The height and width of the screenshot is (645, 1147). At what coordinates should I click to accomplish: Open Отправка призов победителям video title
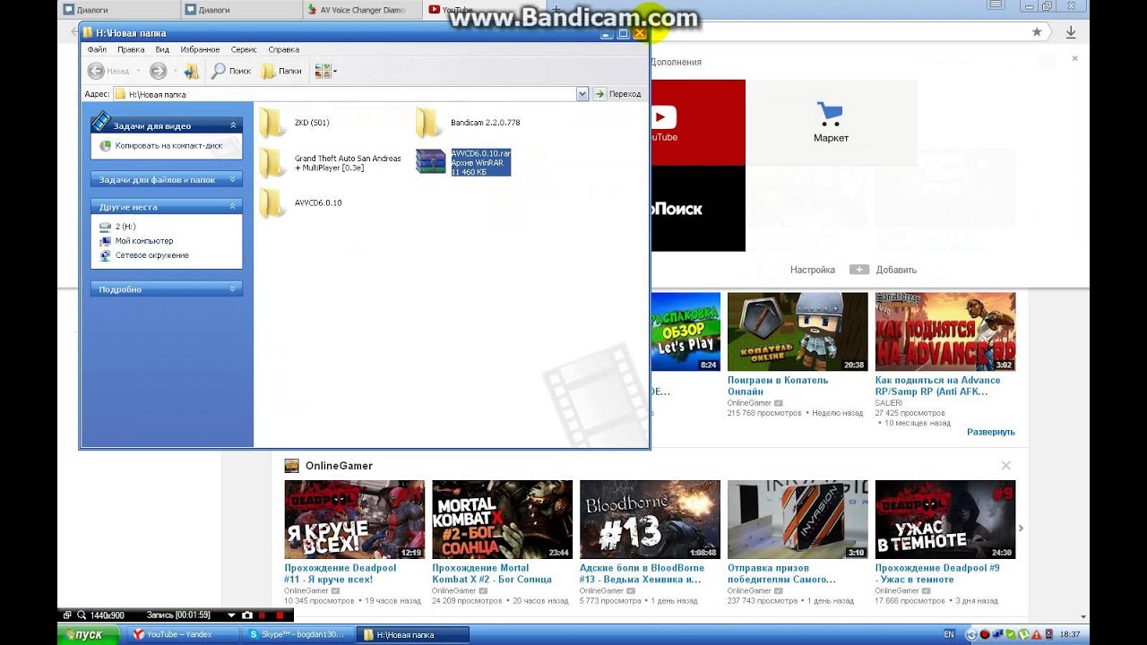pyautogui.click(x=781, y=573)
